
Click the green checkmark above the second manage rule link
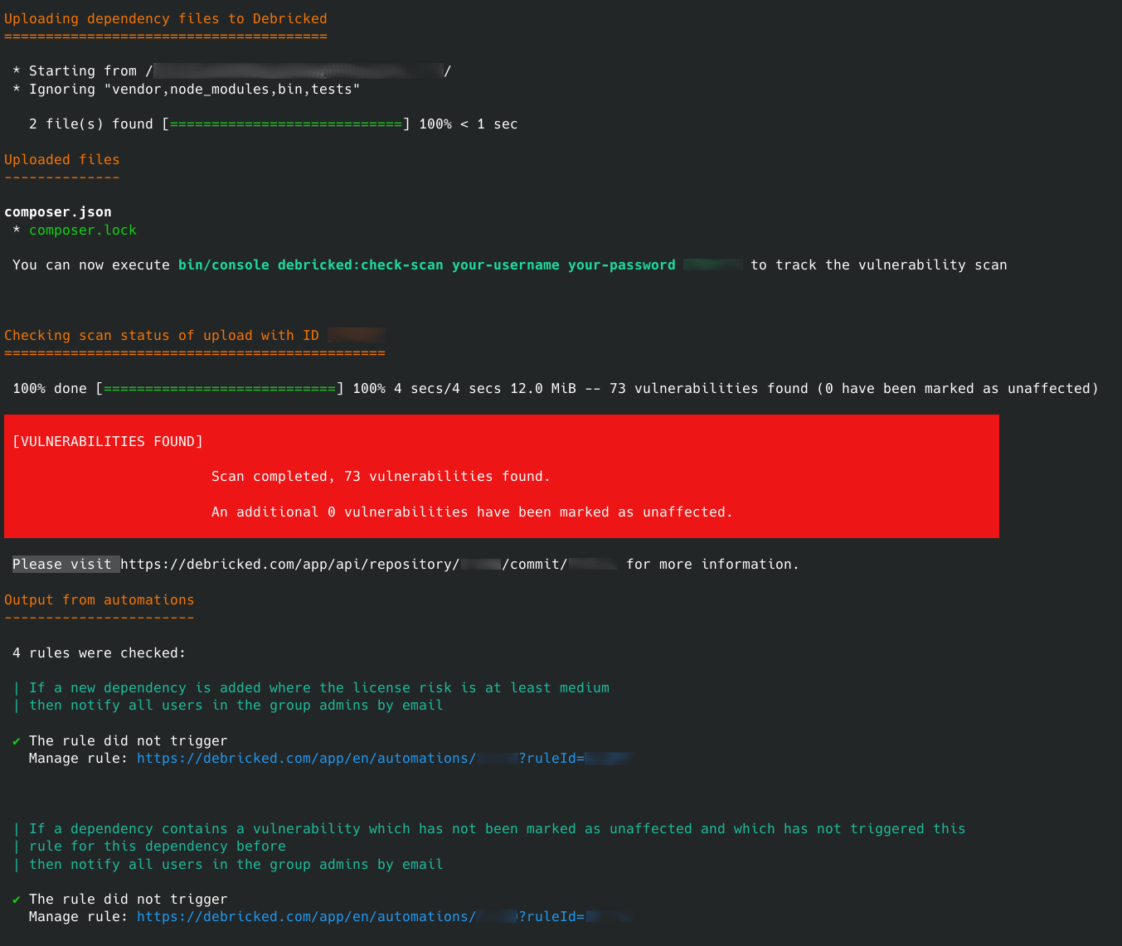click(x=17, y=900)
